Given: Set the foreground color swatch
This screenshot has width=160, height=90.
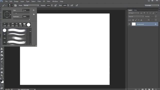Looking at the screenshot, I should click(1, 80).
